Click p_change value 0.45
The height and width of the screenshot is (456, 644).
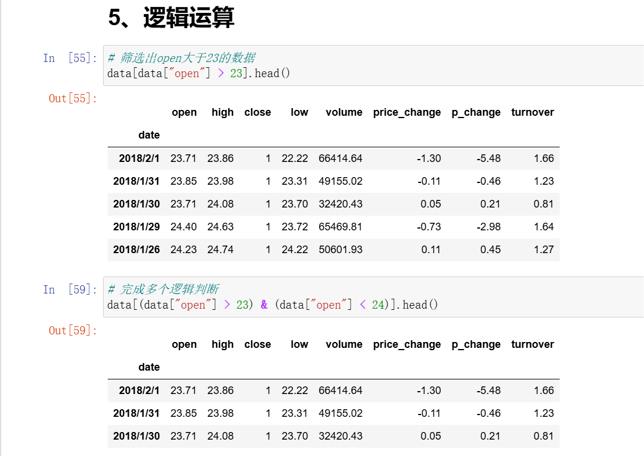pos(491,250)
